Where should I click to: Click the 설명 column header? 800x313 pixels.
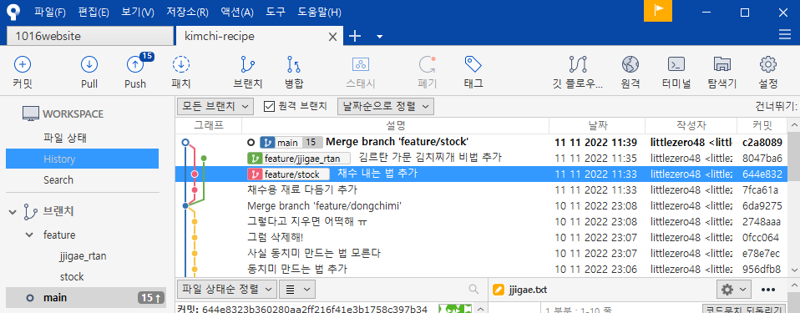pos(396,125)
